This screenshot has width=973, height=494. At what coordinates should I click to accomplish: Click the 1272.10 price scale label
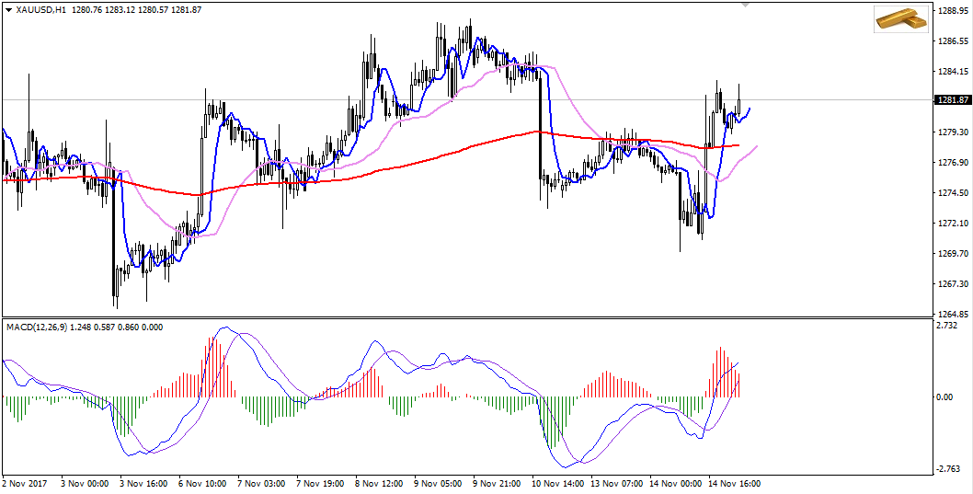pyautogui.click(x=954, y=223)
